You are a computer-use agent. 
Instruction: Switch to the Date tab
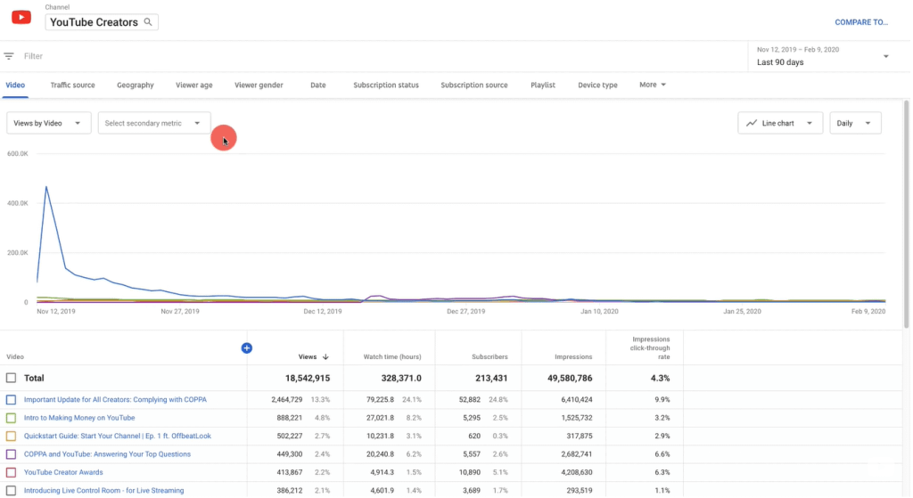point(318,85)
